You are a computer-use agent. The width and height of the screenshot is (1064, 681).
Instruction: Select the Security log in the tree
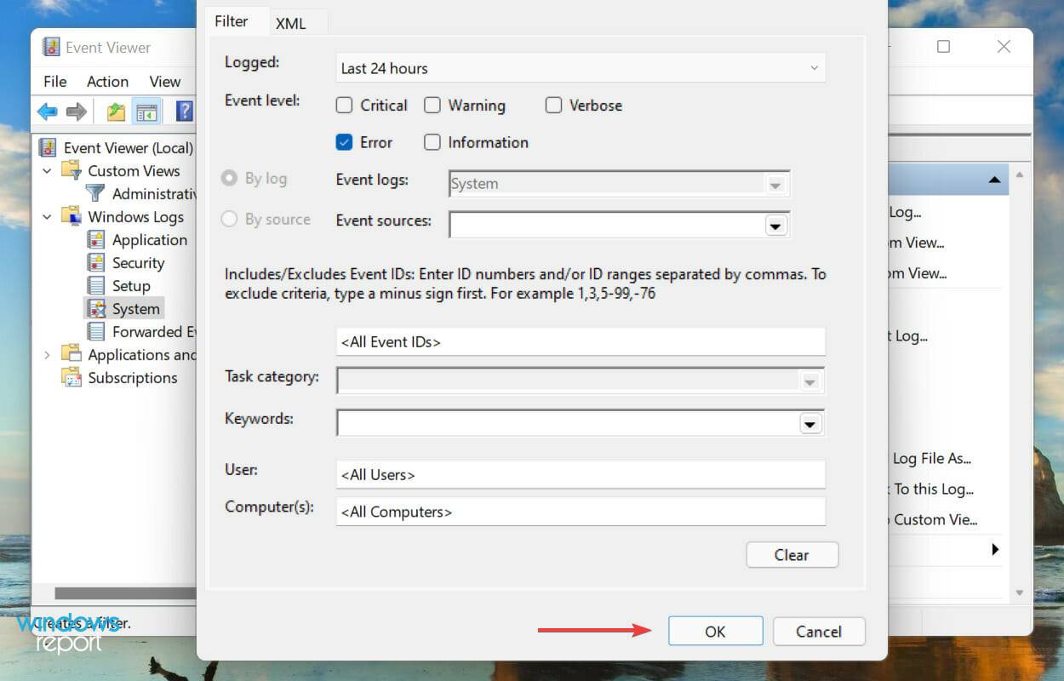click(x=139, y=262)
